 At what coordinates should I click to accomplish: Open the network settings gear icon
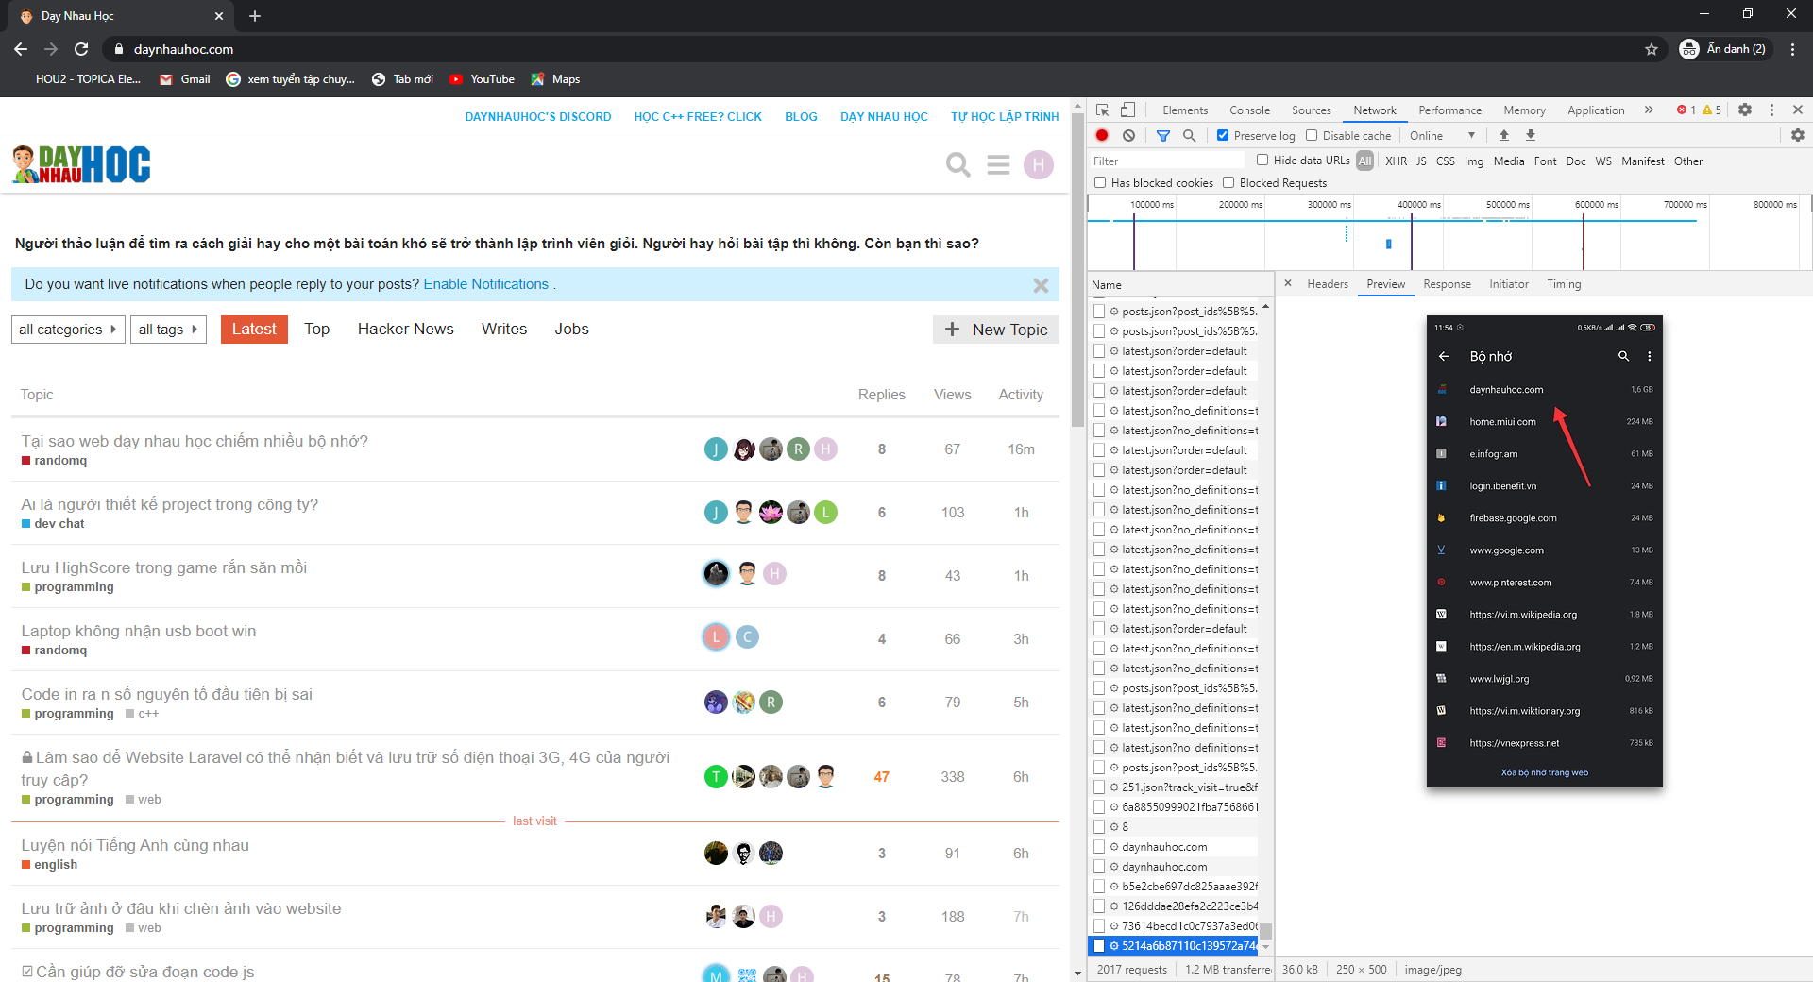1798,135
